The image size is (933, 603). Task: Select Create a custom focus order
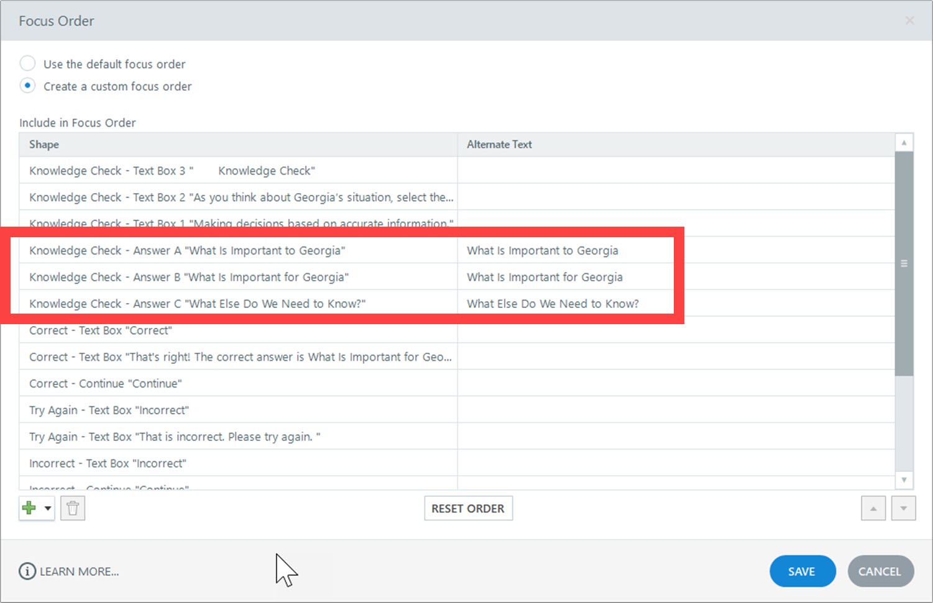tap(28, 86)
